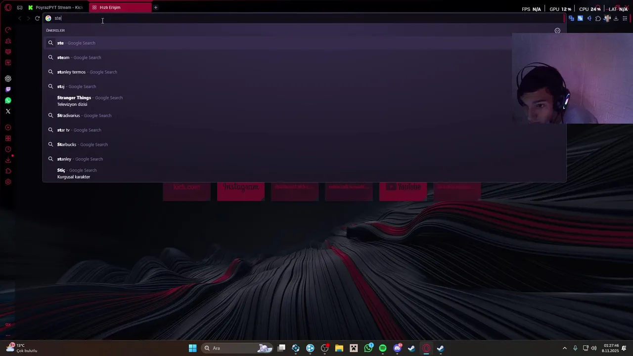Open Twitch panel in sidebar
Image resolution: width=633 pixels, height=356 pixels.
pos(8,89)
